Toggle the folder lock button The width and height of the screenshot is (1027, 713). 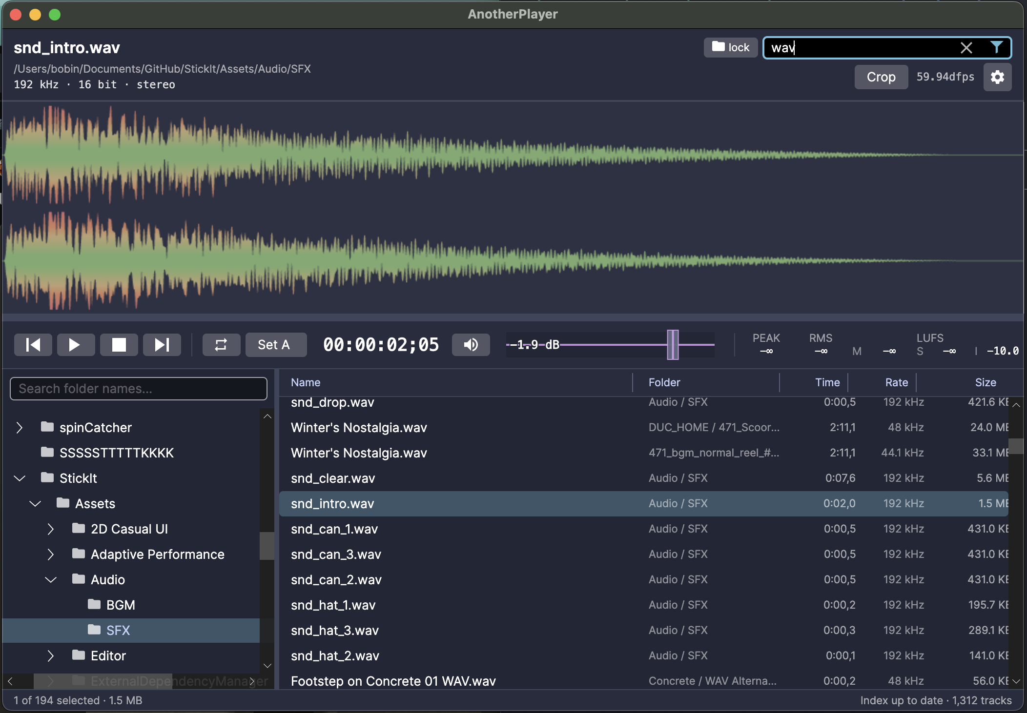click(x=730, y=47)
